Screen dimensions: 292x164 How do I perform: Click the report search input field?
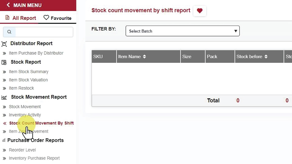click(x=44, y=32)
